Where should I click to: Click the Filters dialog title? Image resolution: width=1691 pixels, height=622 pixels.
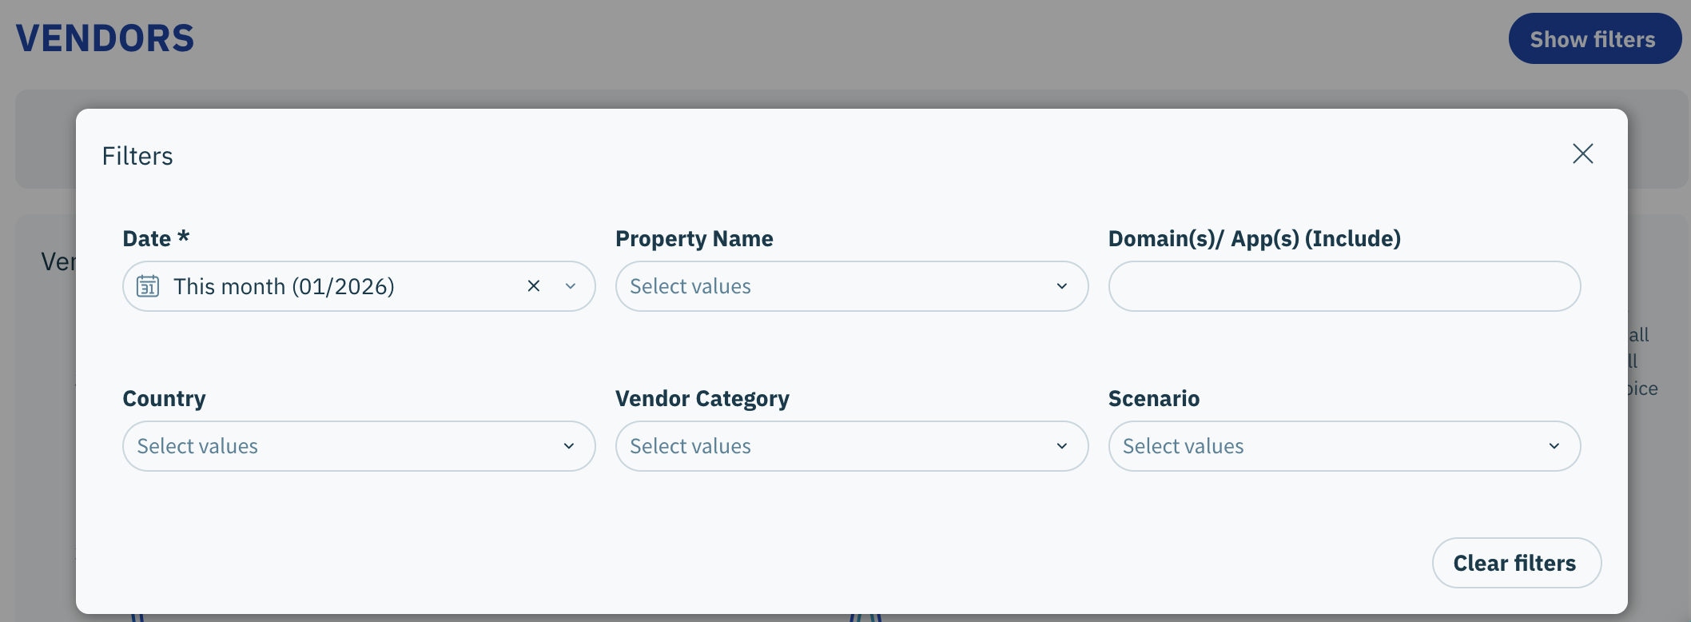click(x=137, y=156)
